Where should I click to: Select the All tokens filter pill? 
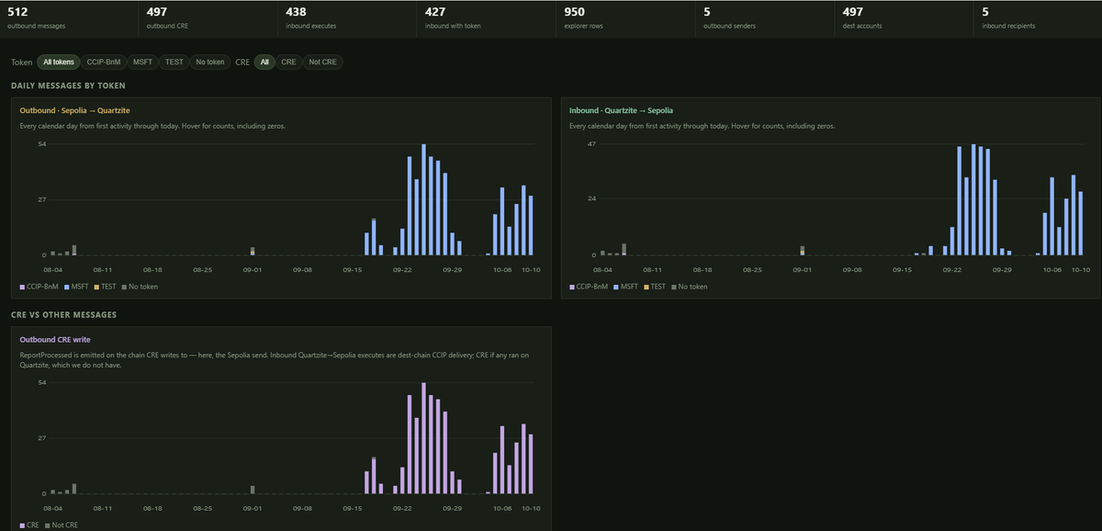pyautogui.click(x=59, y=62)
